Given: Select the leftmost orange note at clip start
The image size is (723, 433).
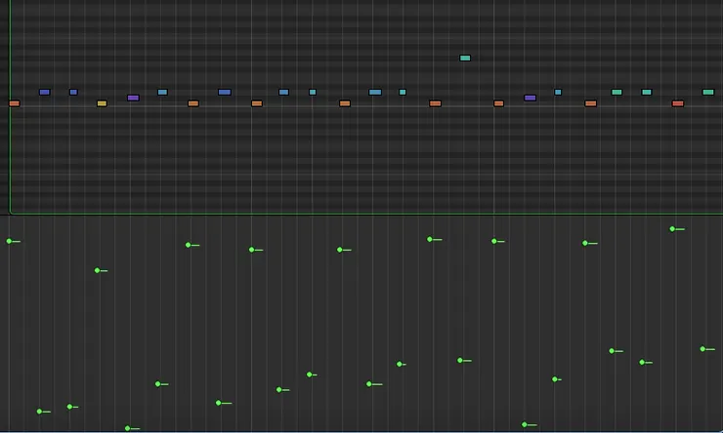Looking at the screenshot, I should [x=15, y=103].
